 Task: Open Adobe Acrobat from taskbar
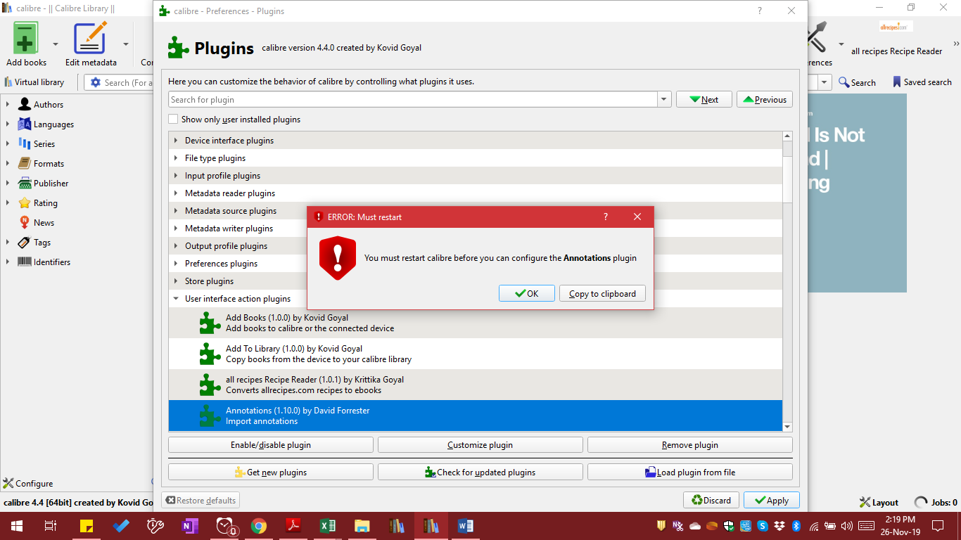tap(293, 526)
